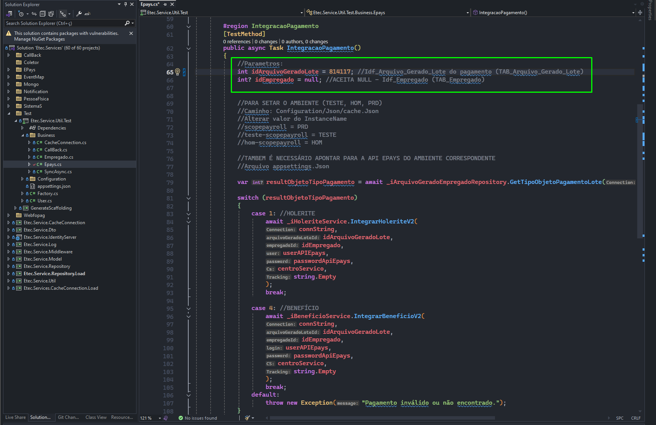Click the split editor icon at top right
This screenshot has width=656, height=425.
click(x=640, y=13)
